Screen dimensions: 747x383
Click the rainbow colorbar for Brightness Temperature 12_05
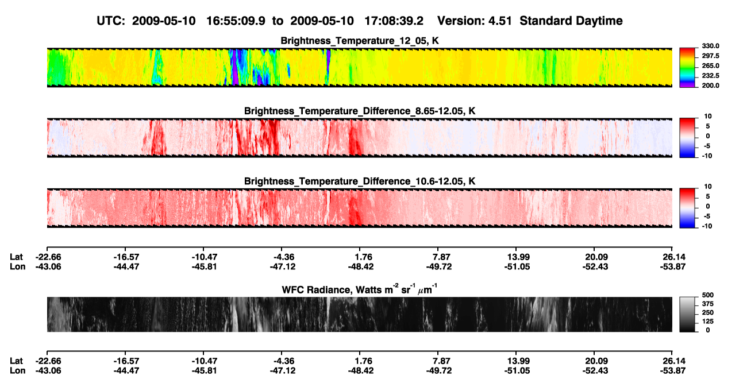point(689,68)
